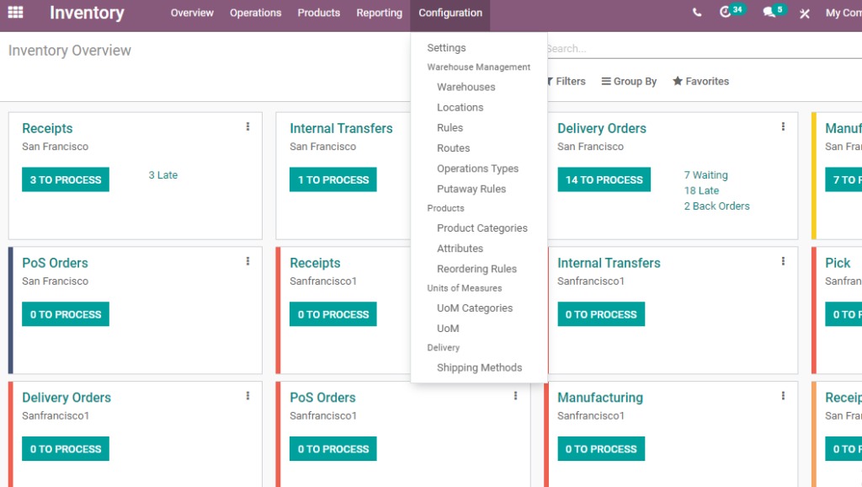The image size is (862, 487).
Task: Expand the Group By dropdown
Action: [x=629, y=82]
